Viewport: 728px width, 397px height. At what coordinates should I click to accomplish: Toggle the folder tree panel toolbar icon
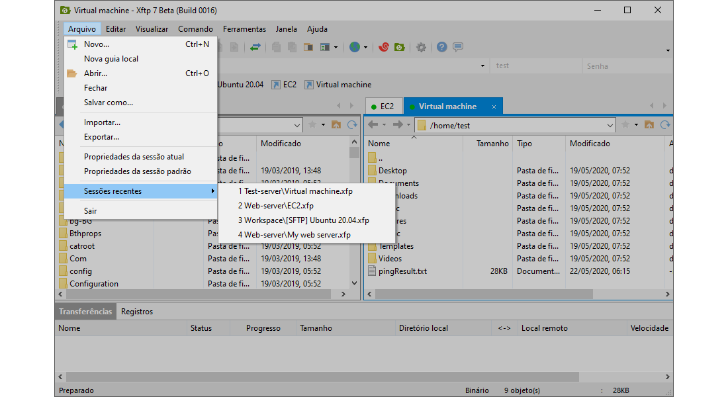tap(308, 47)
